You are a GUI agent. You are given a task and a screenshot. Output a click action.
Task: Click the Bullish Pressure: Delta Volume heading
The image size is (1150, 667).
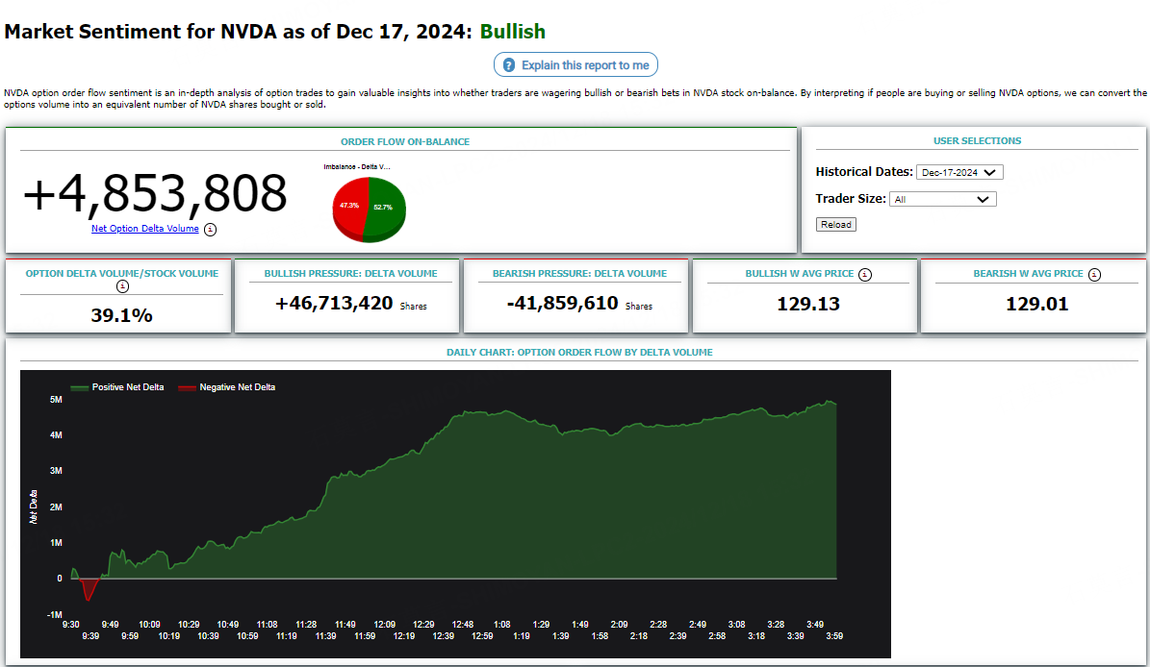(x=350, y=274)
